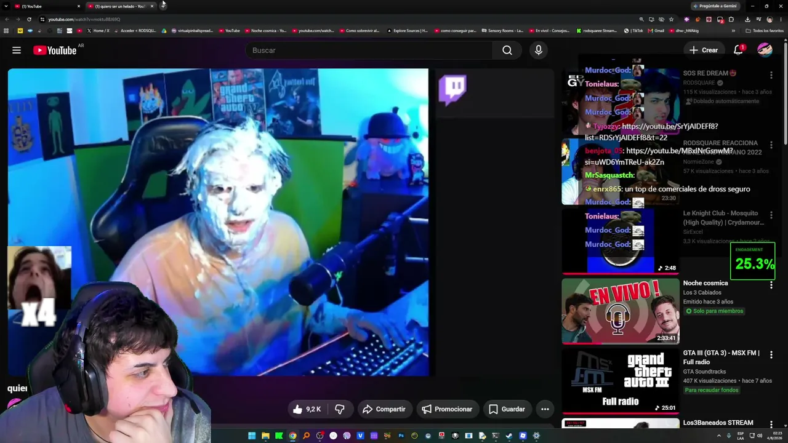Open the Noche cosmica EN VIVO thumbnail

point(620,311)
